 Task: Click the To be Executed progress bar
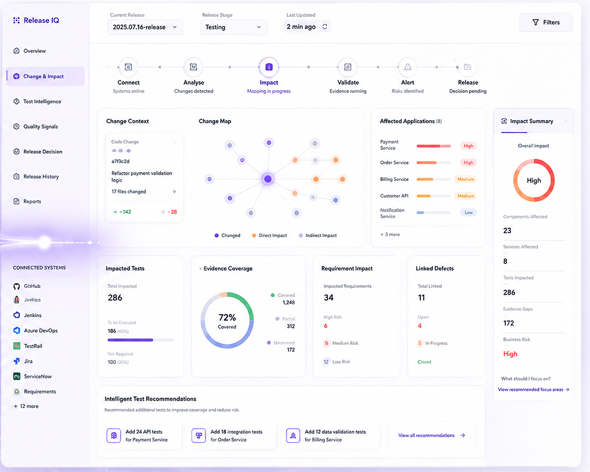click(x=141, y=340)
